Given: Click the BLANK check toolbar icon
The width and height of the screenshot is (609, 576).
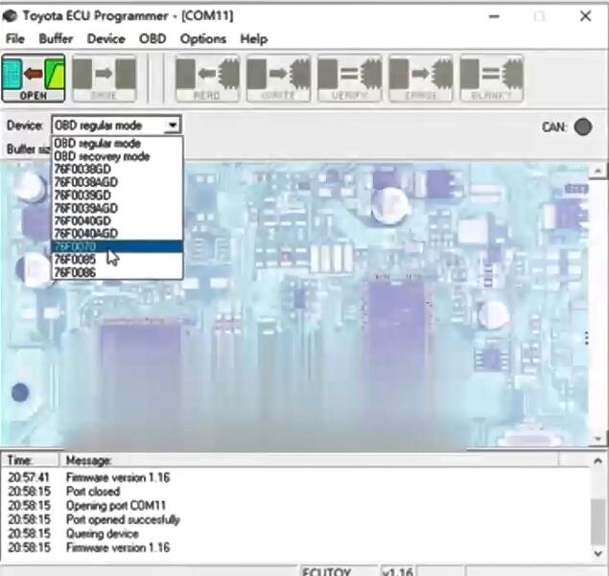Looking at the screenshot, I should point(491,79).
